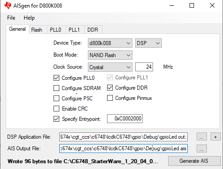The height and width of the screenshot is (169, 223).
Task: Add another application file with plus button
Action: (215, 137)
